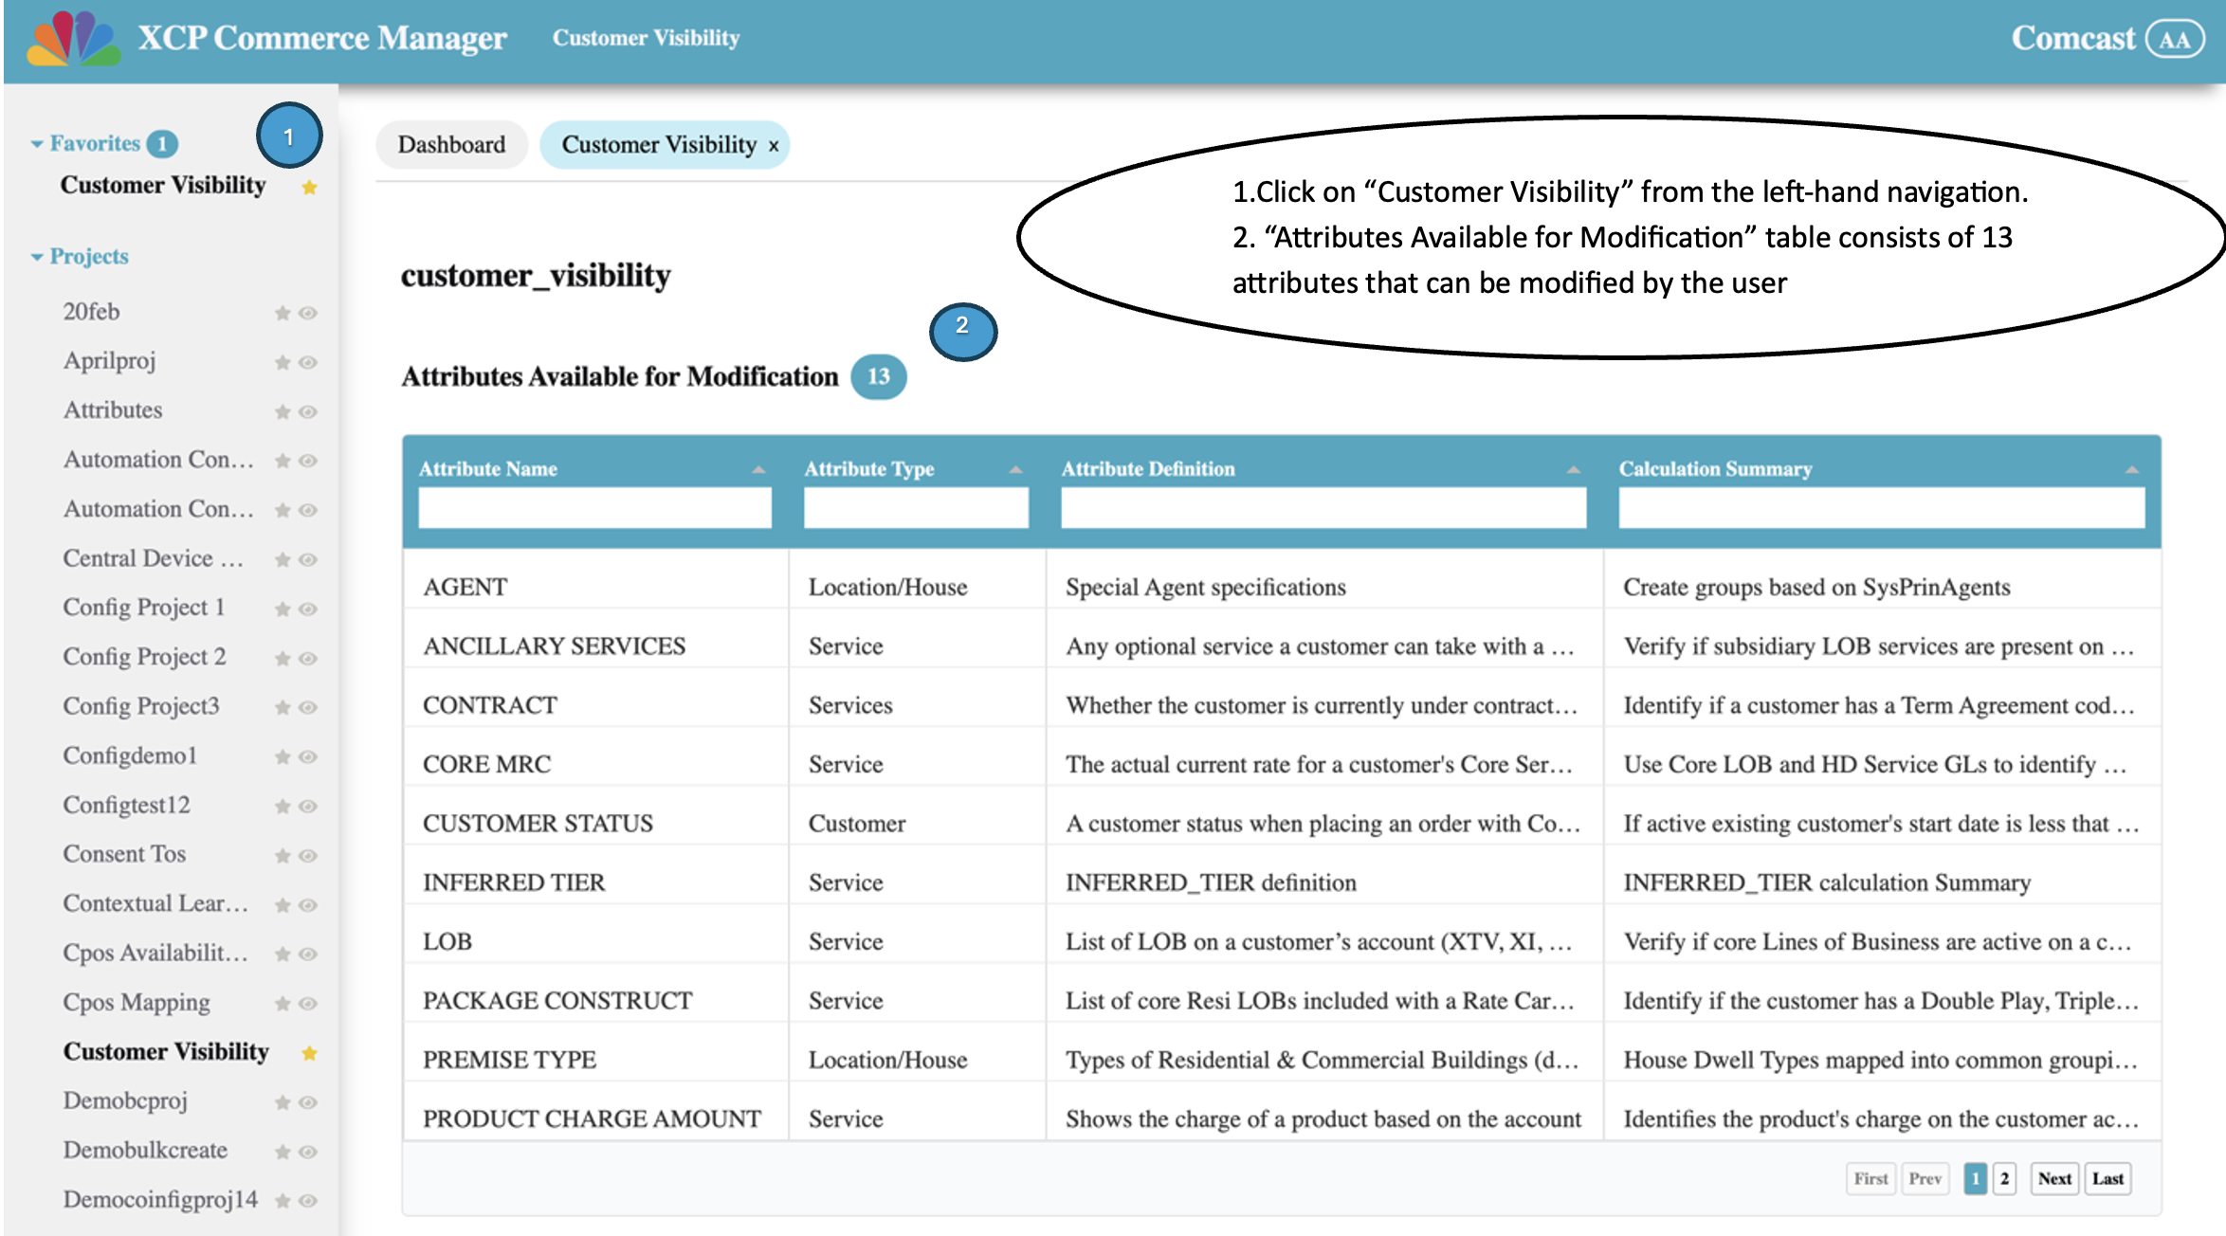
Task: Click the Comcast peacock logo icon
Action: tap(74, 38)
